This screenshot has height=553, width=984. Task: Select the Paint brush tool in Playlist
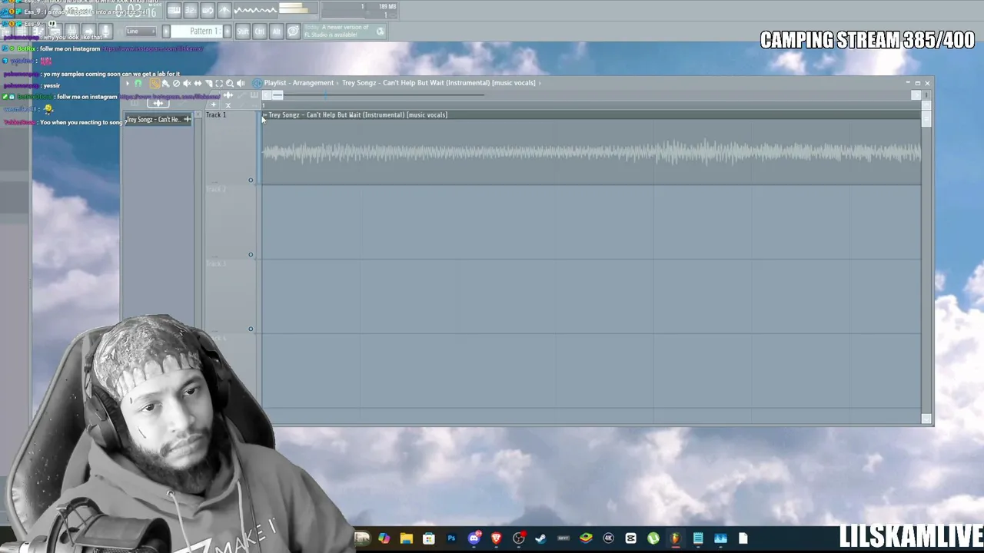(x=165, y=83)
